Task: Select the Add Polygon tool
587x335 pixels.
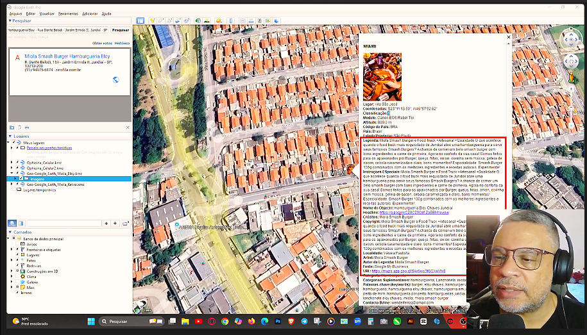Action: click(160, 20)
